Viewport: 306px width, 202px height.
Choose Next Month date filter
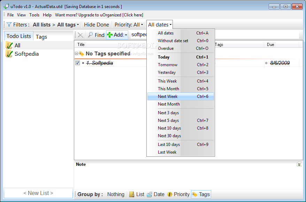click(181, 104)
